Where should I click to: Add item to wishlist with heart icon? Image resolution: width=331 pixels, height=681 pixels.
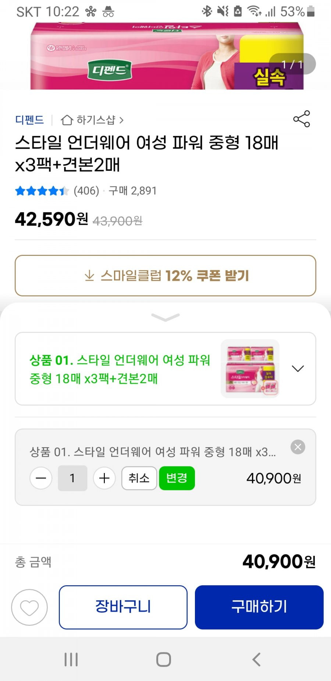coord(29,607)
